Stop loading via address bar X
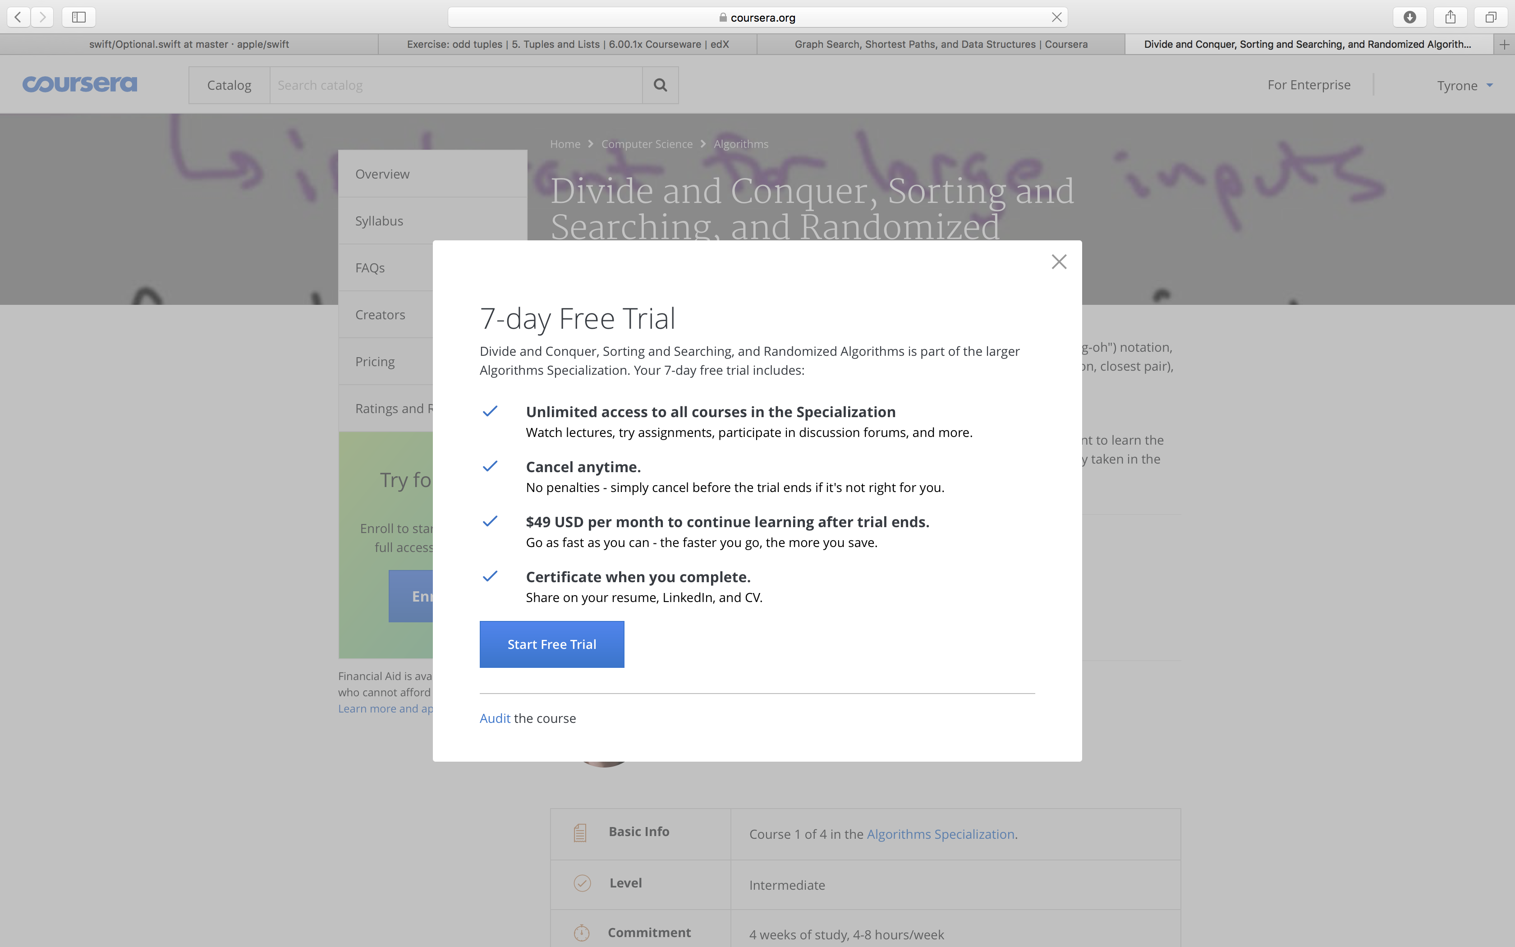Screen dimensions: 1515x947 coord(1057,18)
